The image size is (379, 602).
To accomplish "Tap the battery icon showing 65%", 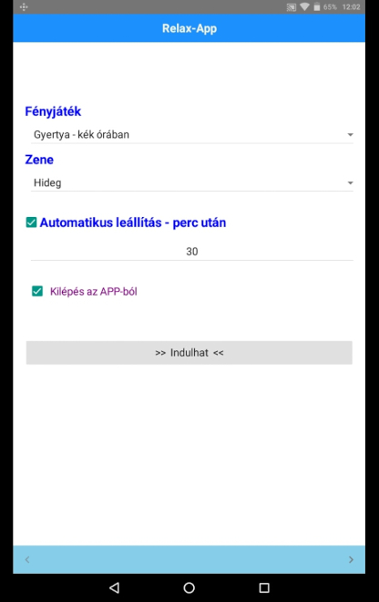I will 317,7.
